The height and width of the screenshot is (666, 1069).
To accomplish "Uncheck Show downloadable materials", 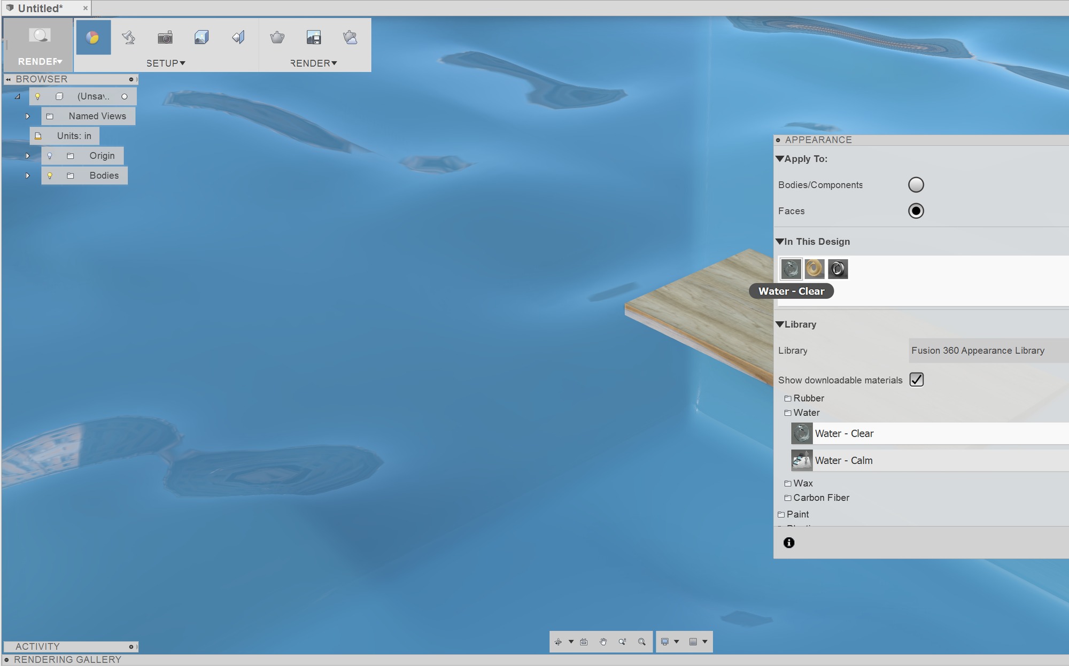I will [x=917, y=380].
